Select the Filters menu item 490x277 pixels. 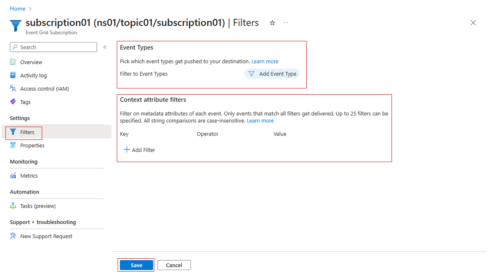27,132
